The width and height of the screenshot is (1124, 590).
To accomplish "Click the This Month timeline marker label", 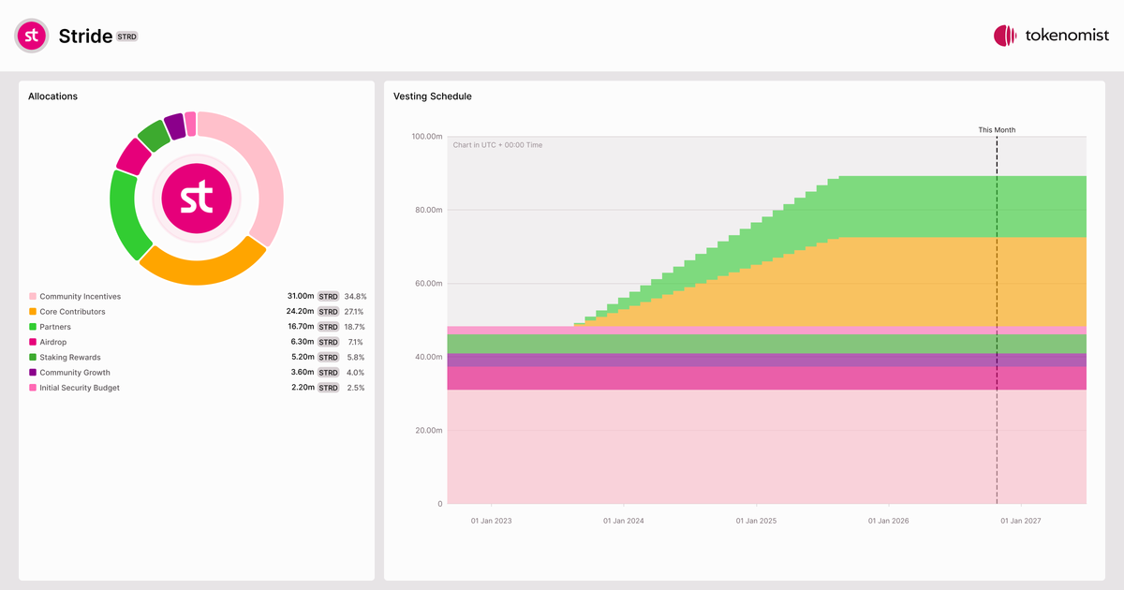I will [x=997, y=130].
